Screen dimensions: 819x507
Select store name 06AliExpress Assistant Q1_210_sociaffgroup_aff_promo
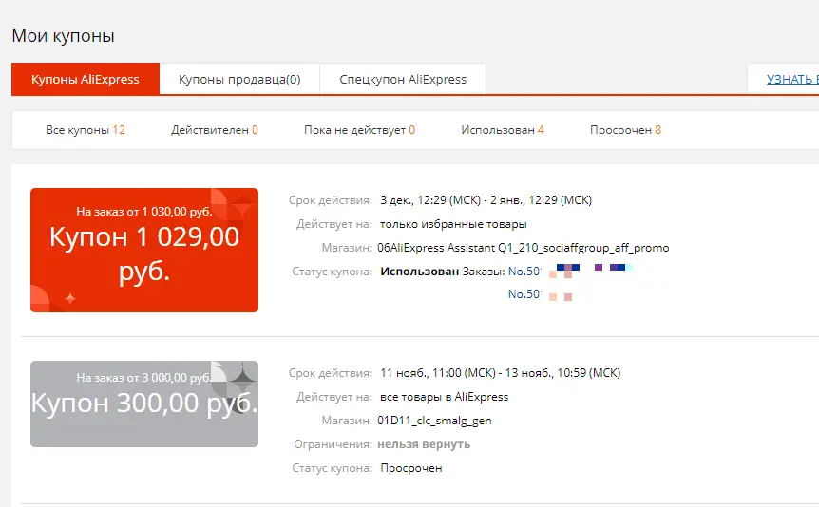coord(523,248)
